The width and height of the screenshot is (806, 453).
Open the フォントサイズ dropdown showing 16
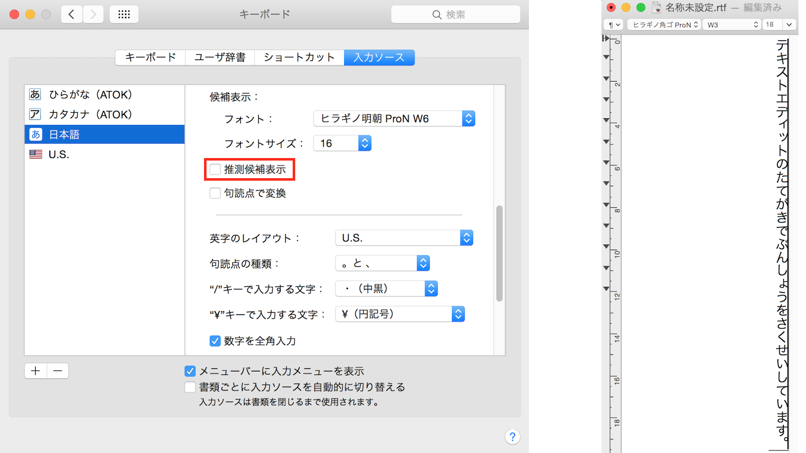pos(342,143)
